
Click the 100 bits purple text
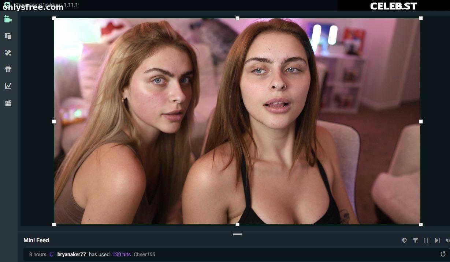(122, 254)
